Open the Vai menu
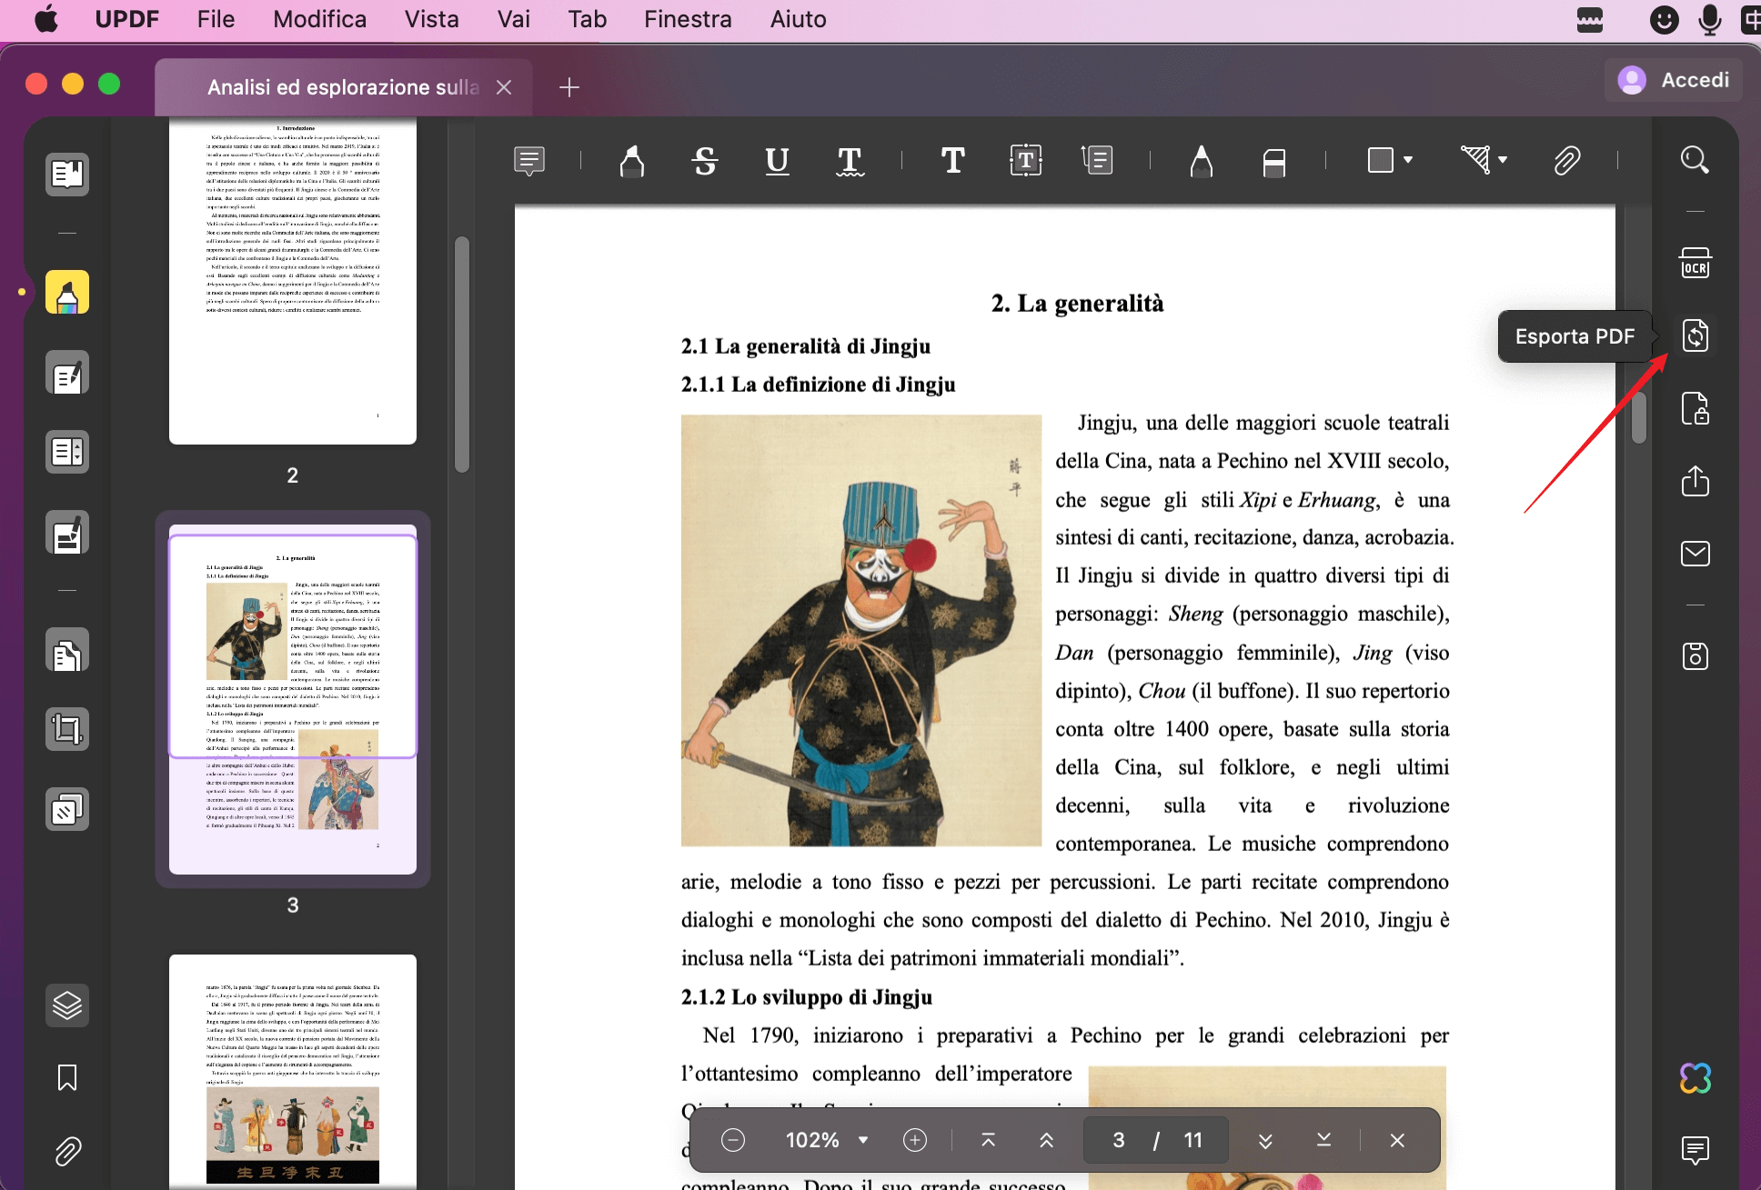Viewport: 1761px width, 1190px height. (x=513, y=19)
